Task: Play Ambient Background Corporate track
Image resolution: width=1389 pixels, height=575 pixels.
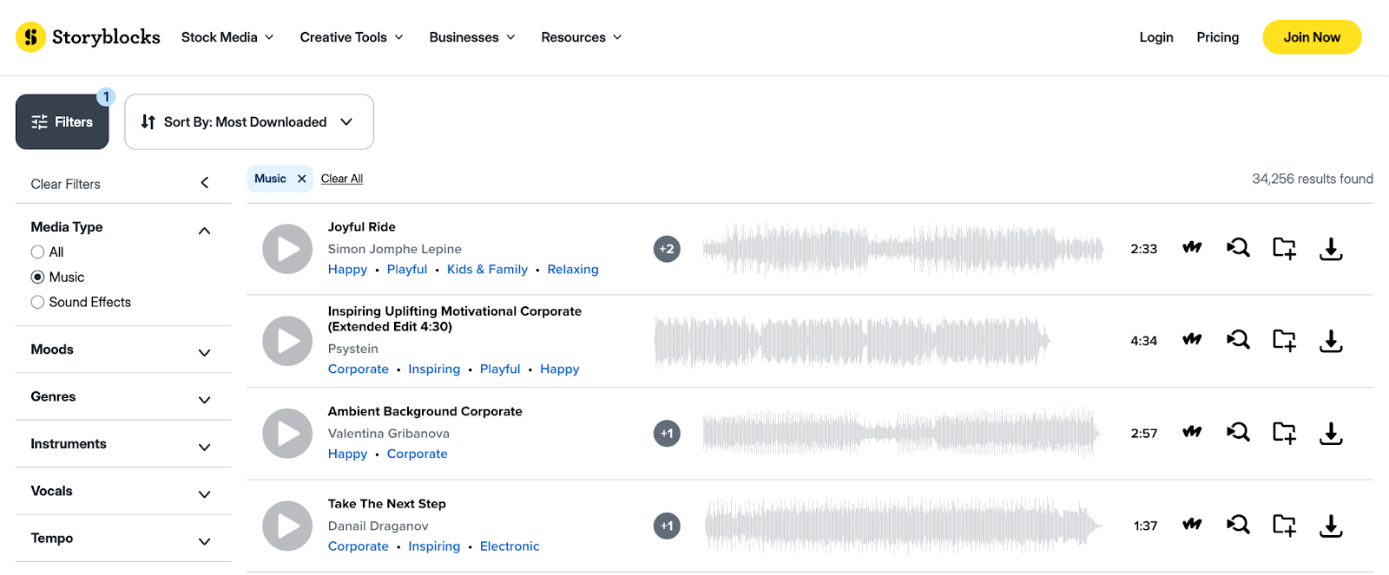Action: [287, 434]
